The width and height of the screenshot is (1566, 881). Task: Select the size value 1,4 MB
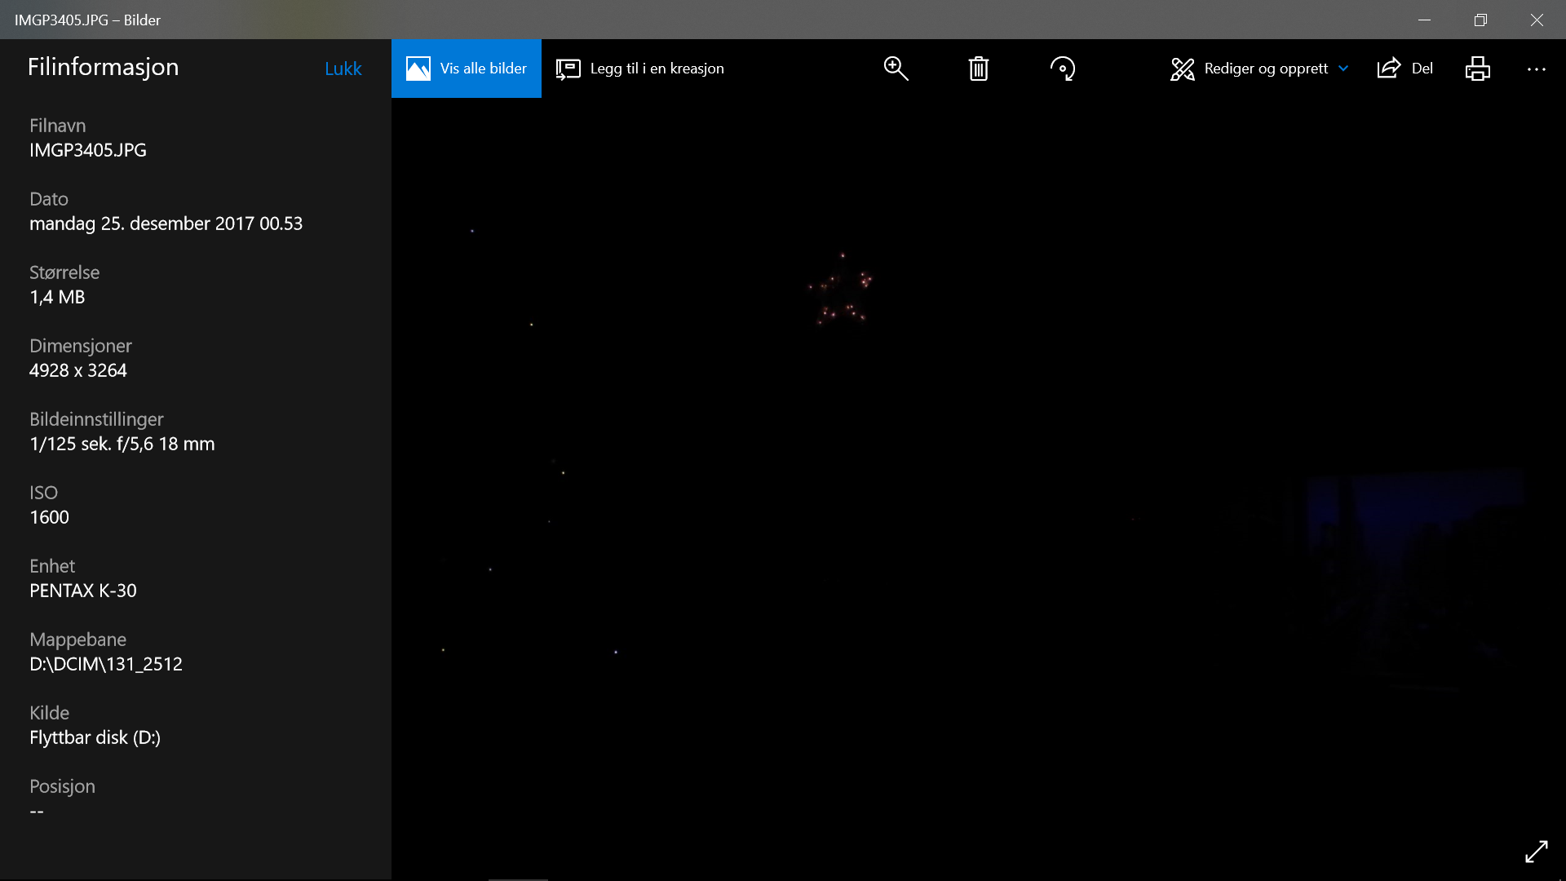coord(57,297)
